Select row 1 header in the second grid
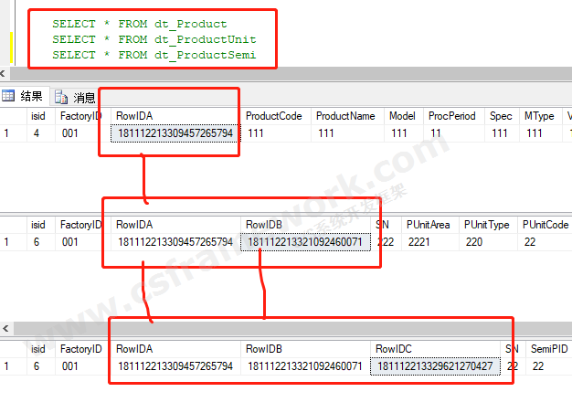Screen dimensions: 572x413 [8, 241]
